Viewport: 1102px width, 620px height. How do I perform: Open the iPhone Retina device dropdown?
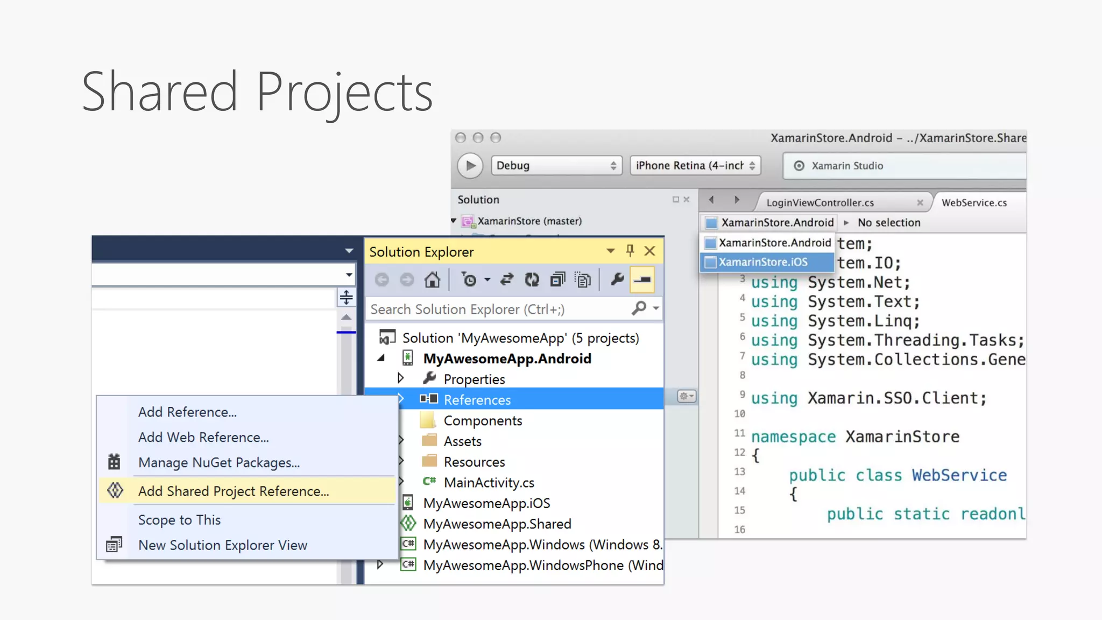(695, 165)
